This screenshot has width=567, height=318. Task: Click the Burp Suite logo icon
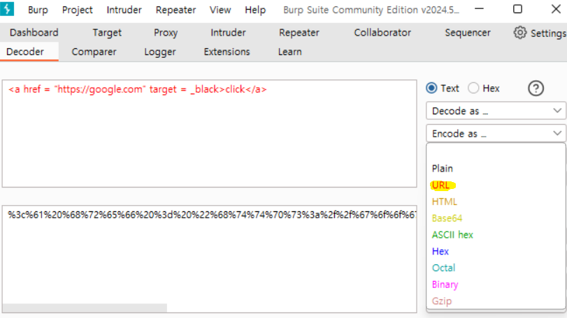click(7, 9)
